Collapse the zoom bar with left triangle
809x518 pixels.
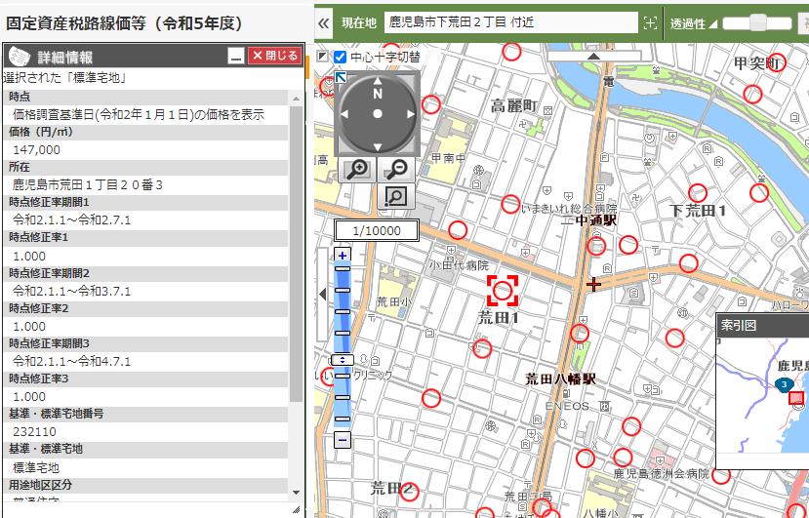pos(323,294)
